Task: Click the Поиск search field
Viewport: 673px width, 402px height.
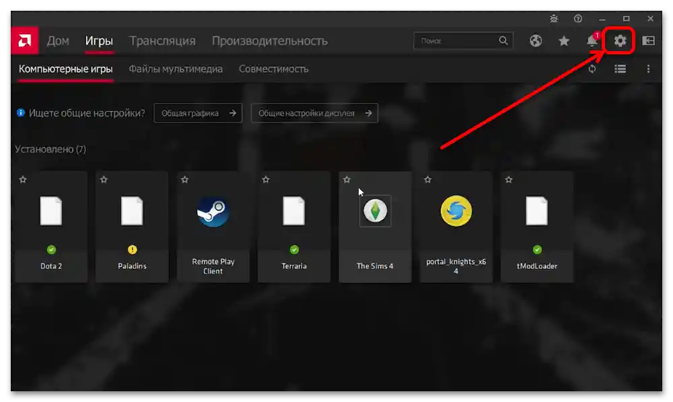Action: click(463, 41)
